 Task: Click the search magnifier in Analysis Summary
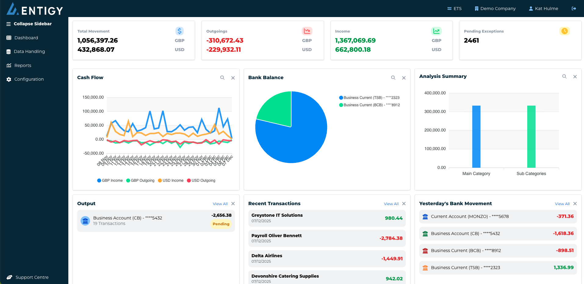point(564,76)
